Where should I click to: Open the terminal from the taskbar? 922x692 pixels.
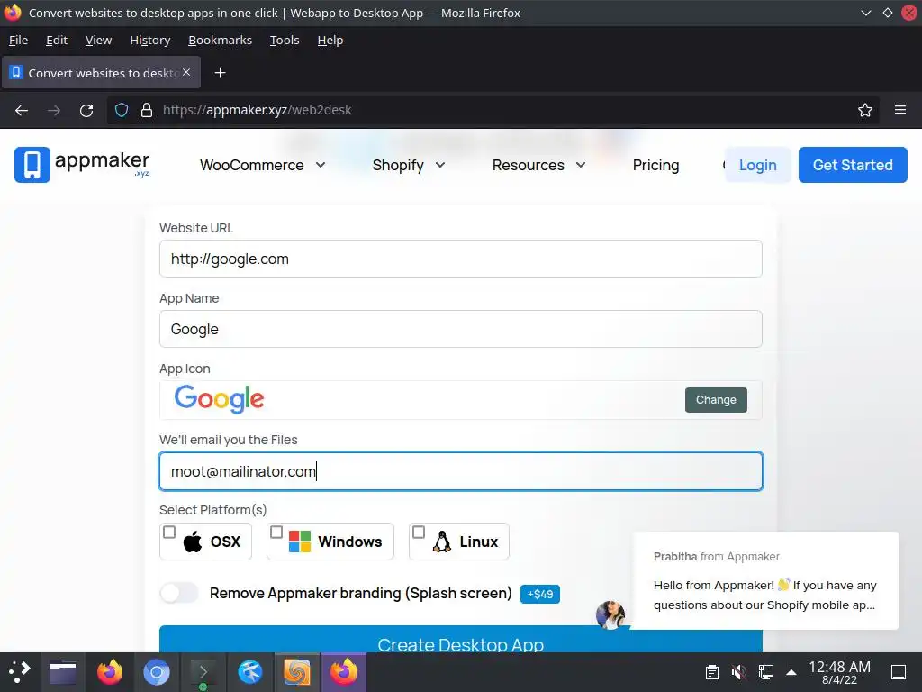point(203,671)
